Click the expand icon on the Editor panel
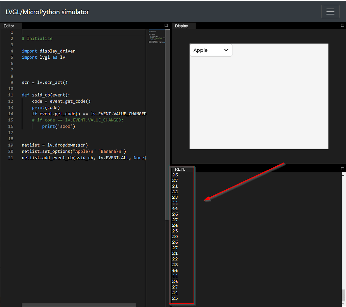The width and height of the screenshot is (346, 307). pos(166,25)
